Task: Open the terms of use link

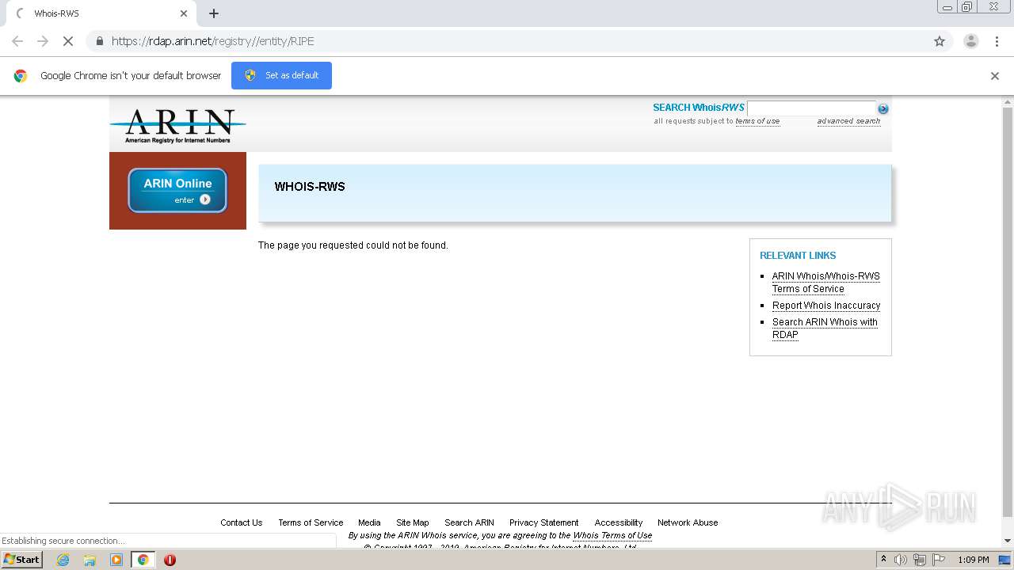Action: [757, 121]
